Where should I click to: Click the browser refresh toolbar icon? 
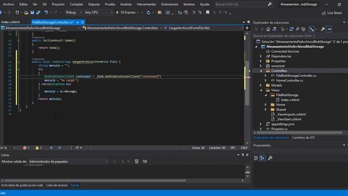coord(148,13)
